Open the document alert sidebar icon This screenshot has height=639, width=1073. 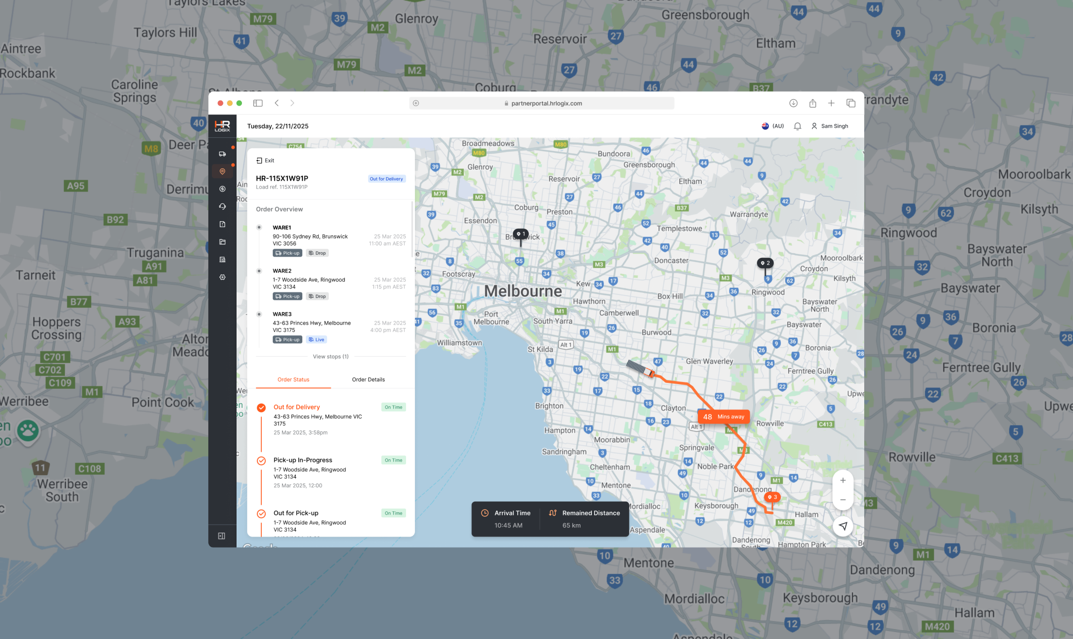pos(222,224)
